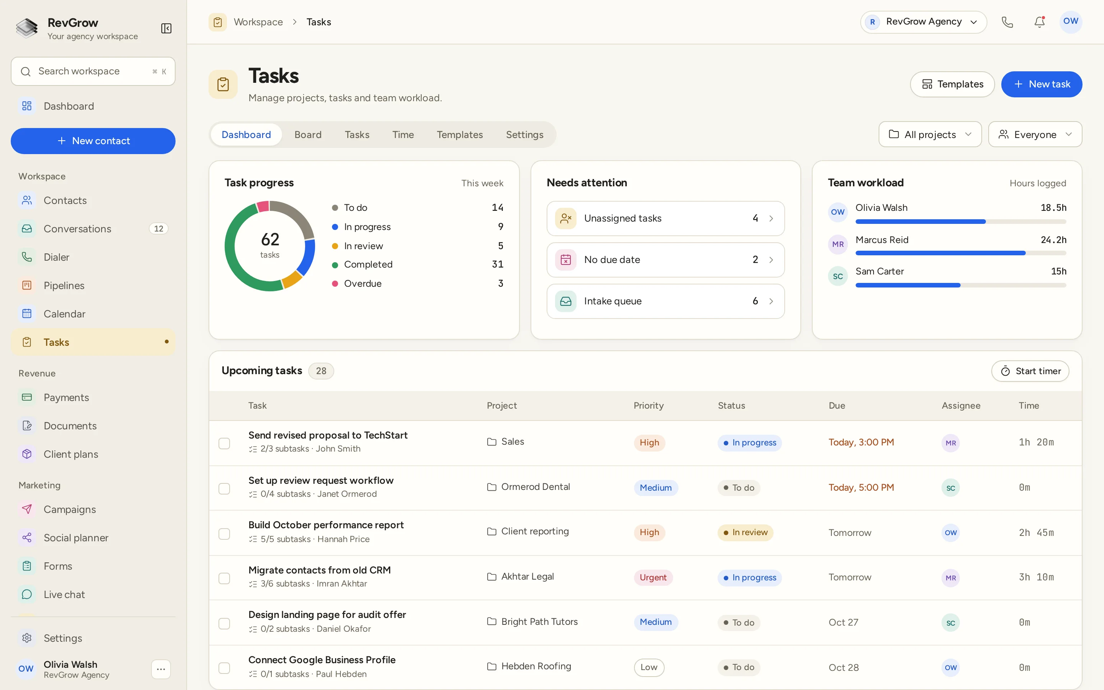Click the New task button
This screenshot has height=690, width=1104.
[1042, 84]
